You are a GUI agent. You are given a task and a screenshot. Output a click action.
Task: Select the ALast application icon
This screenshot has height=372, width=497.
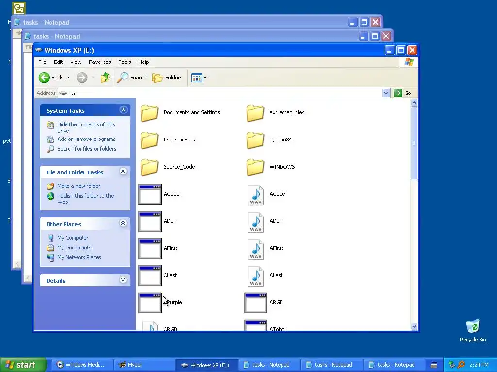click(150, 276)
